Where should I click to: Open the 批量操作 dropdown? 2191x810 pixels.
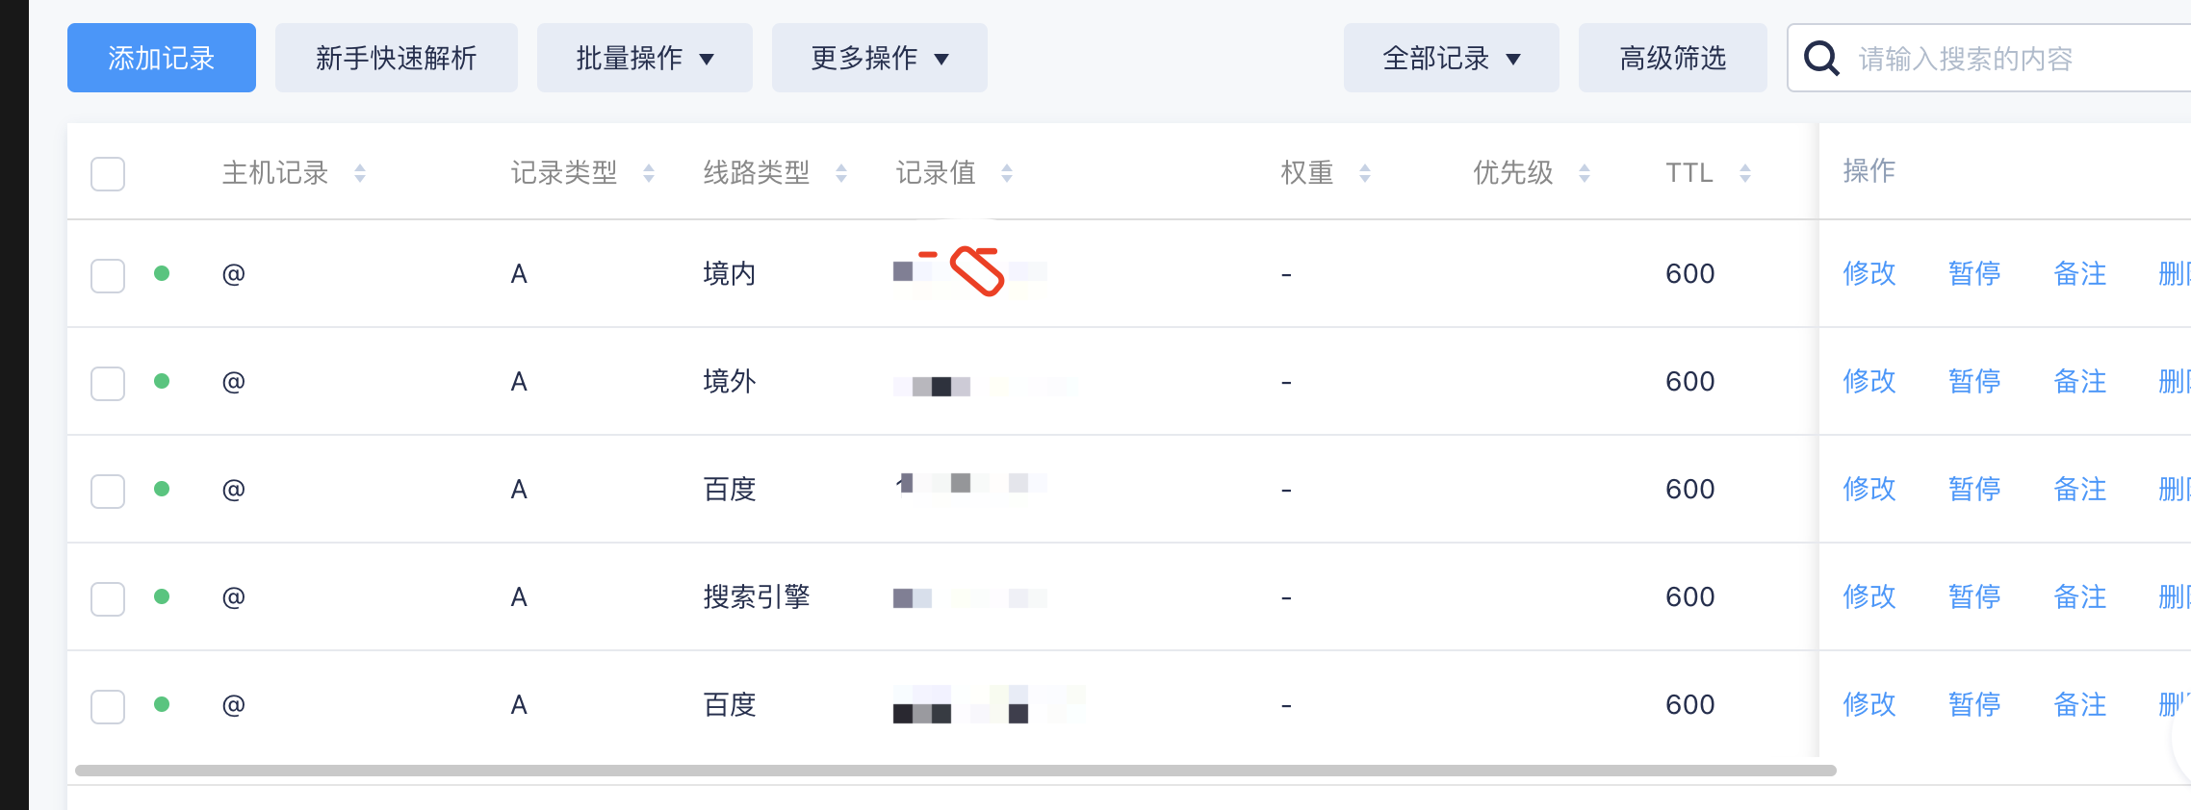(645, 58)
